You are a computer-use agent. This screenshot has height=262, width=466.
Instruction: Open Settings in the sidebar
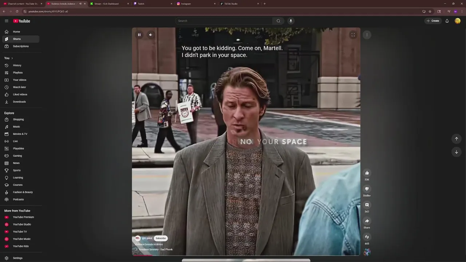[x=21, y=258]
